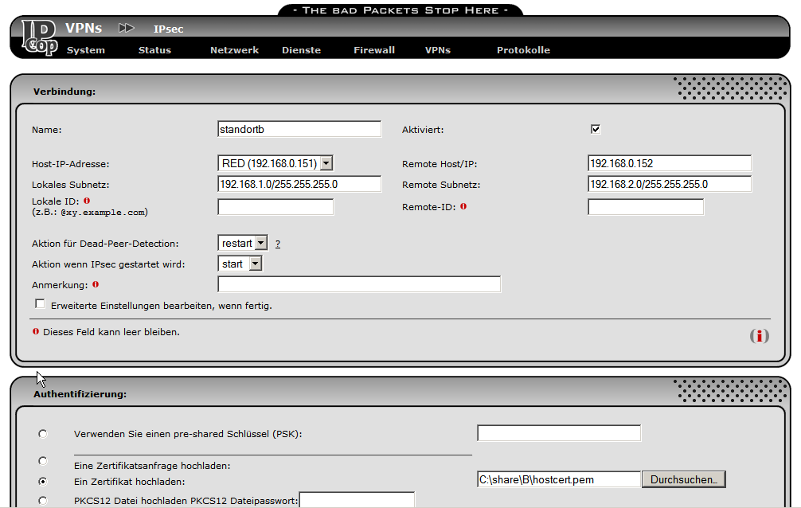Select Ein Zertifikat hochladen radio option

[x=42, y=482]
